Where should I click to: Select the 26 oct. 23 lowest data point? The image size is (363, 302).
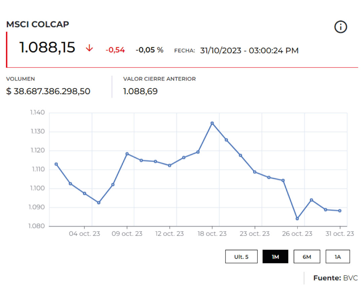tap(297, 218)
